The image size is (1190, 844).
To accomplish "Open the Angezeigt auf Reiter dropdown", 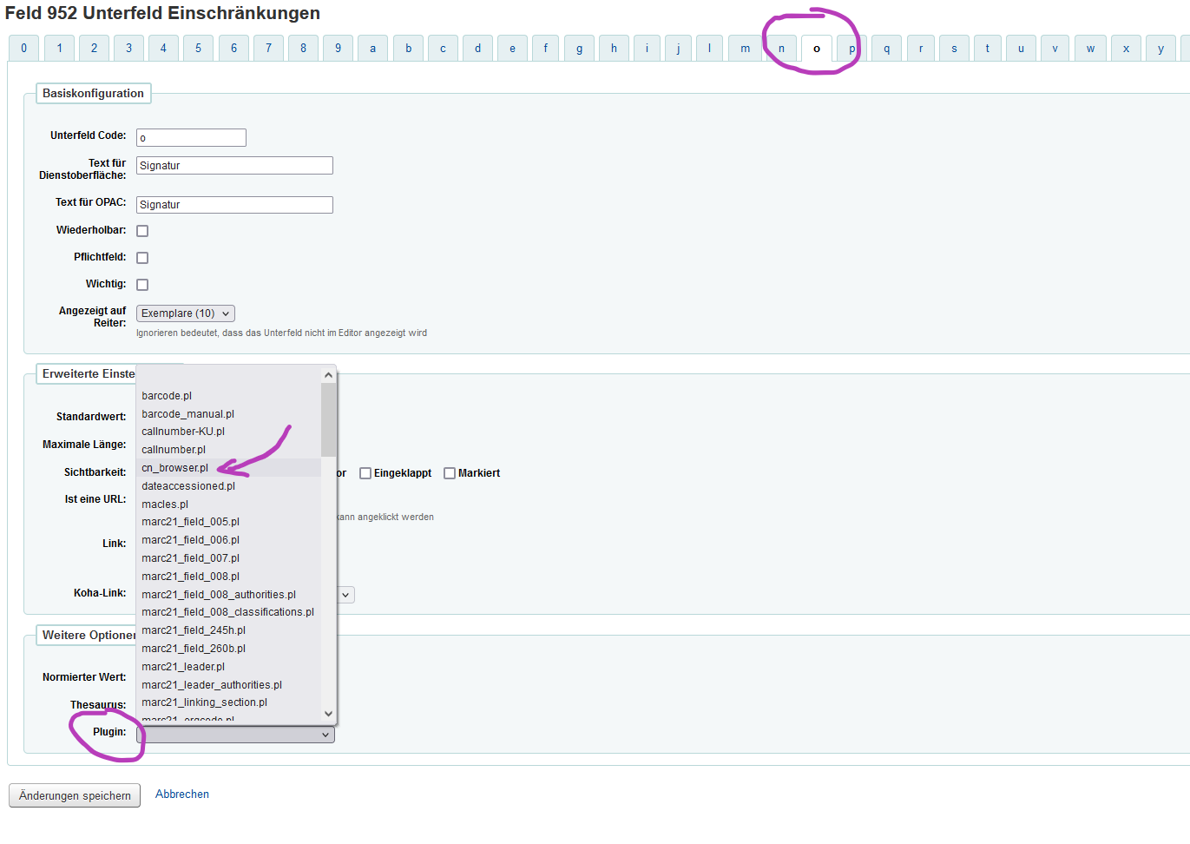I will [x=185, y=313].
